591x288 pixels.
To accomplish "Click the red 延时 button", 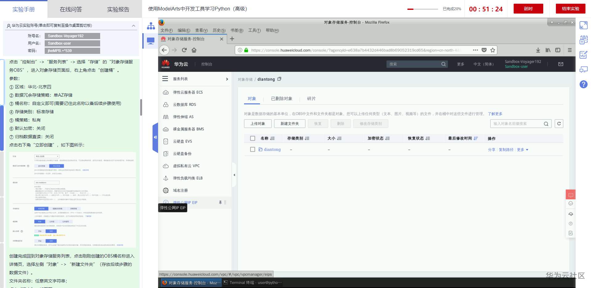I will [528, 9].
